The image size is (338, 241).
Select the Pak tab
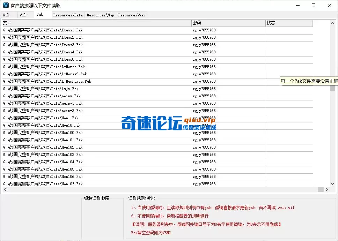[x=40, y=15]
